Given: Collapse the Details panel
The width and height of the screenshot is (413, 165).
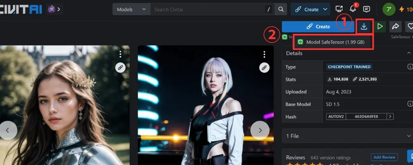Looking at the screenshot, I should pyautogui.click(x=408, y=53).
